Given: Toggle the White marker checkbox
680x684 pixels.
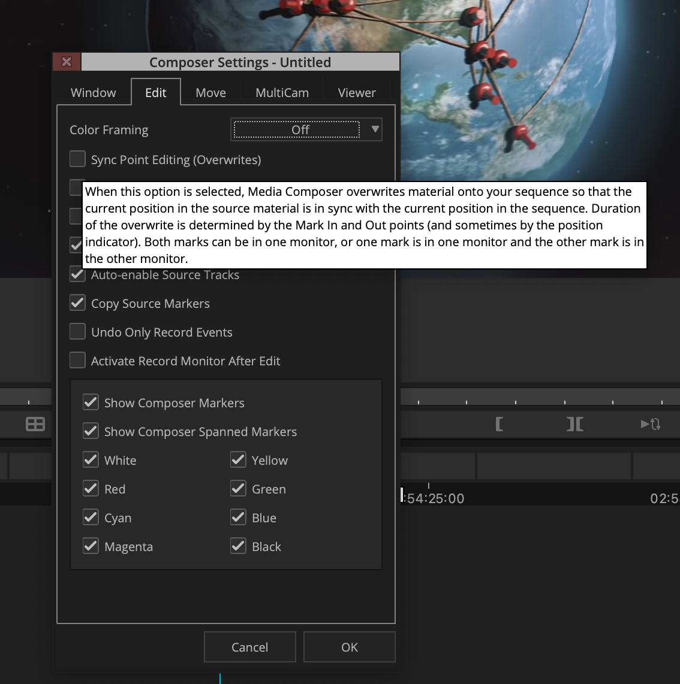Looking at the screenshot, I should (x=91, y=460).
